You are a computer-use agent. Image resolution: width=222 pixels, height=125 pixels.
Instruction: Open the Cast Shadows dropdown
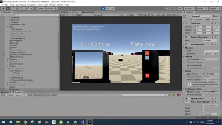[x=211, y=59]
